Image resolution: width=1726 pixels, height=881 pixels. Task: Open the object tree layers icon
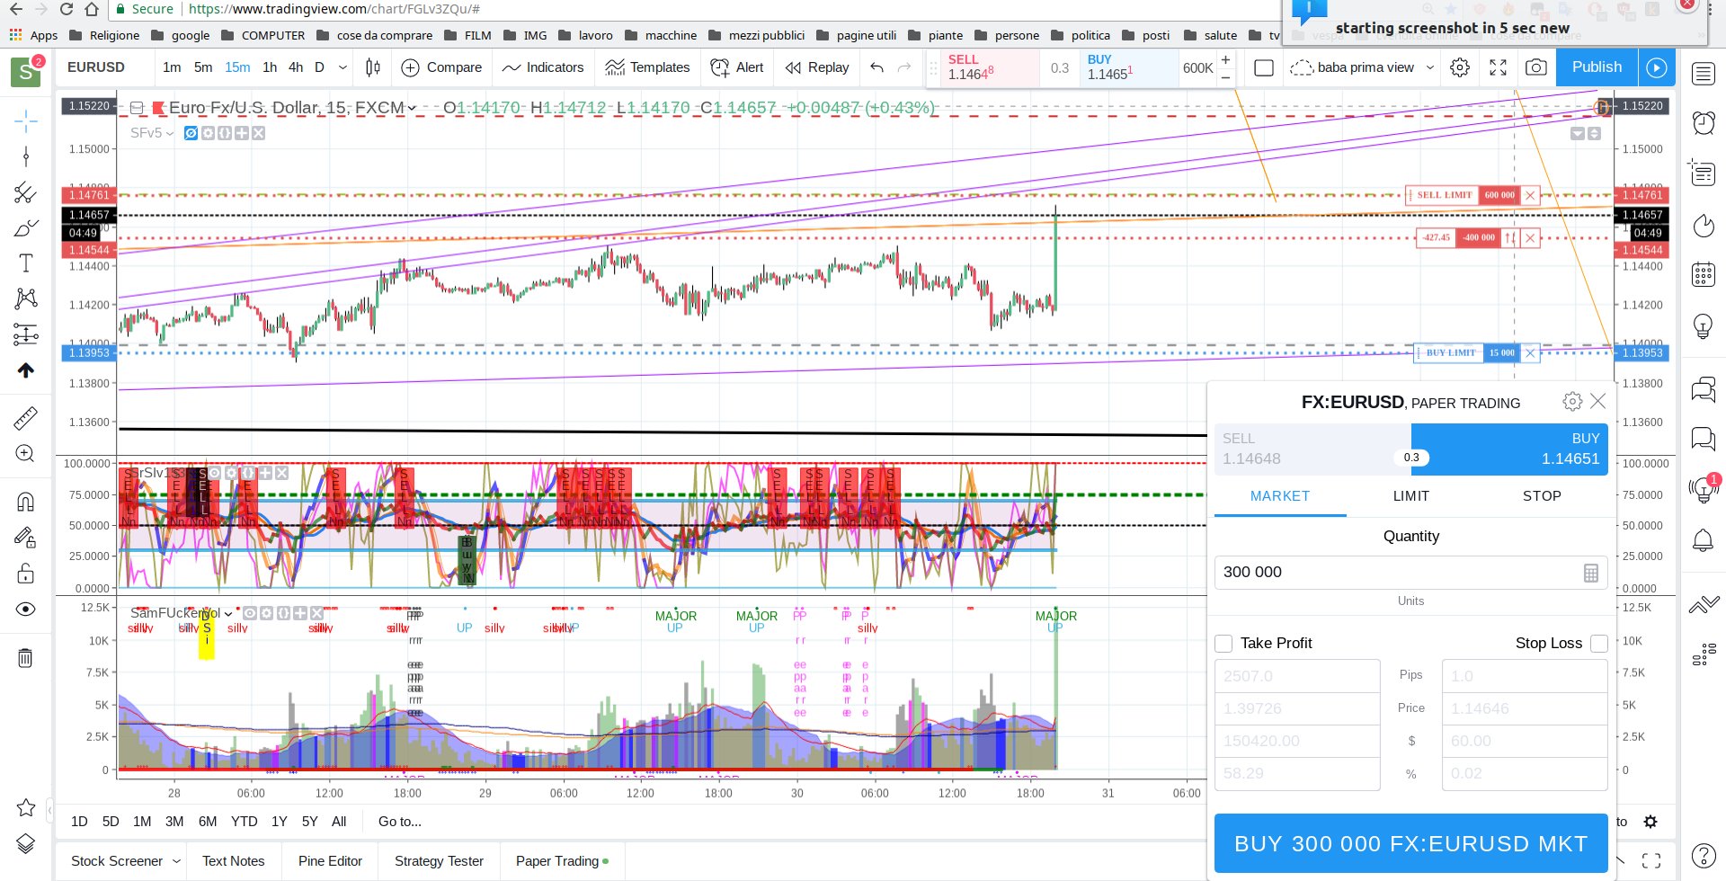26,843
